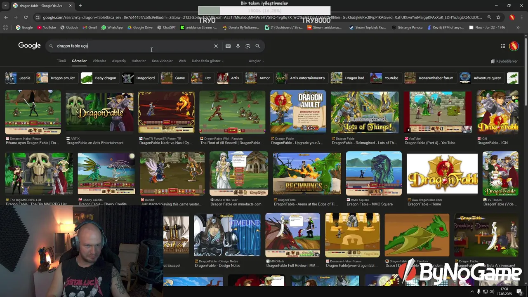Reload the page in Chrome
This screenshot has height=297, width=528.
26,17
